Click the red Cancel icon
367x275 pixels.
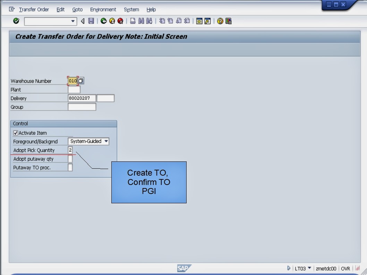point(120,21)
